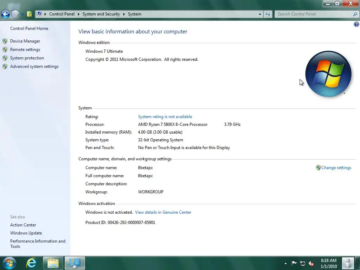Image resolution: width=360 pixels, height=270 pixels.
Task: Open Performance Information and Tools
Action: 38,244
